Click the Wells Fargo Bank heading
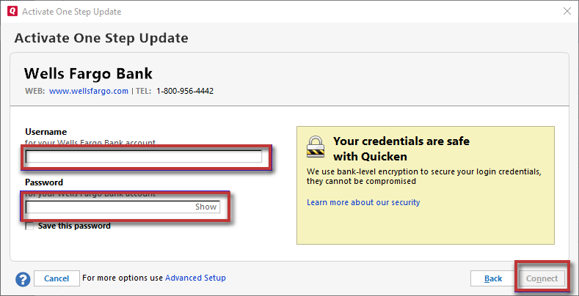 [x=88, y=74]
